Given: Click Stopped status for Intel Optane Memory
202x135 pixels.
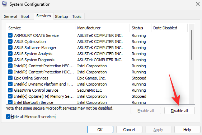Looking at the screenshot, I should click(x=139, y=96).
